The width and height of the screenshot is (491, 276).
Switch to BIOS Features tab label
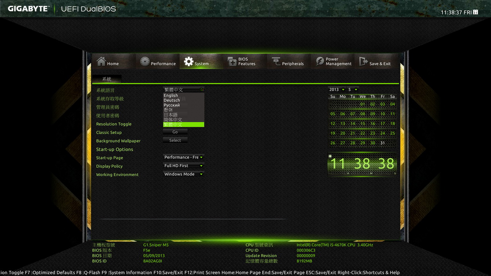[247, 61]
